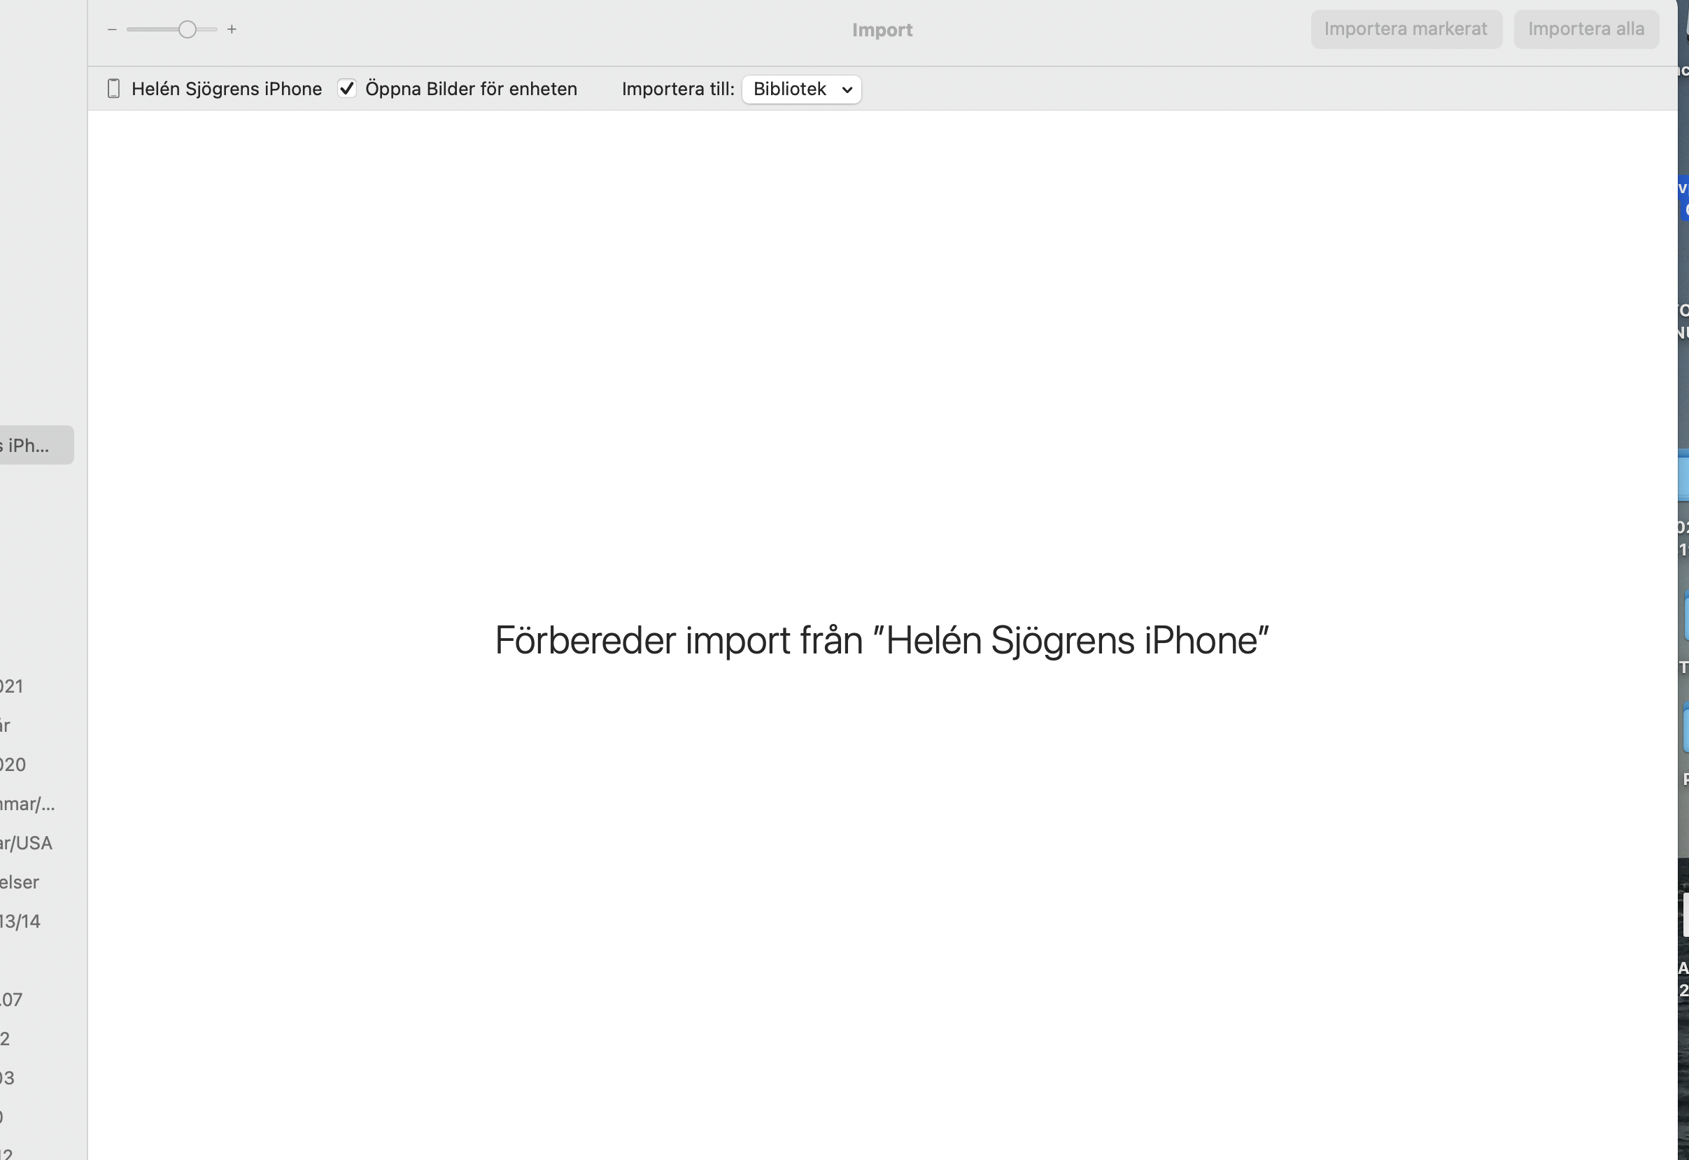
Task: Select the zoom in icon on slider
Action: click(x=232, y=29)
